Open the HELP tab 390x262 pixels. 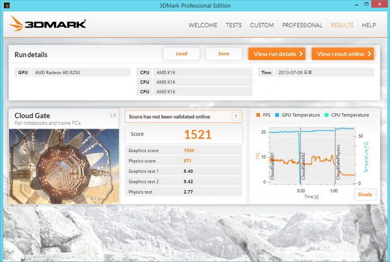(x=369, y=25)
